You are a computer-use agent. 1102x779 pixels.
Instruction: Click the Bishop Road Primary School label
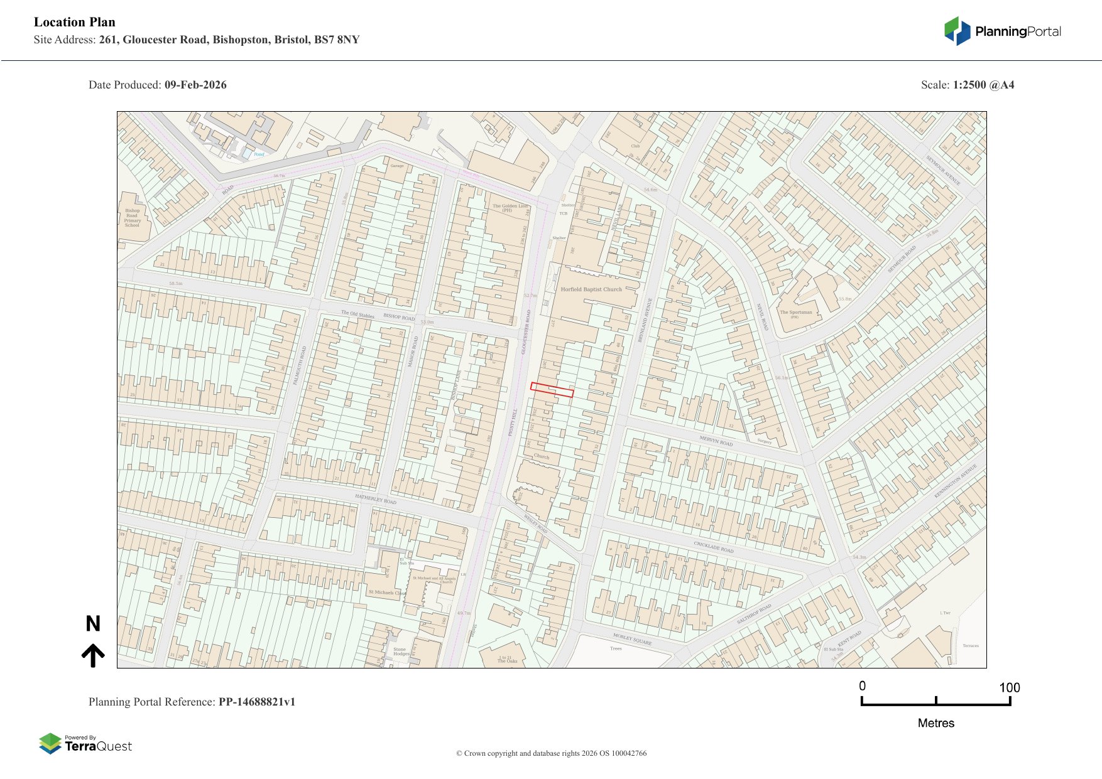click(x=132, y=218)
